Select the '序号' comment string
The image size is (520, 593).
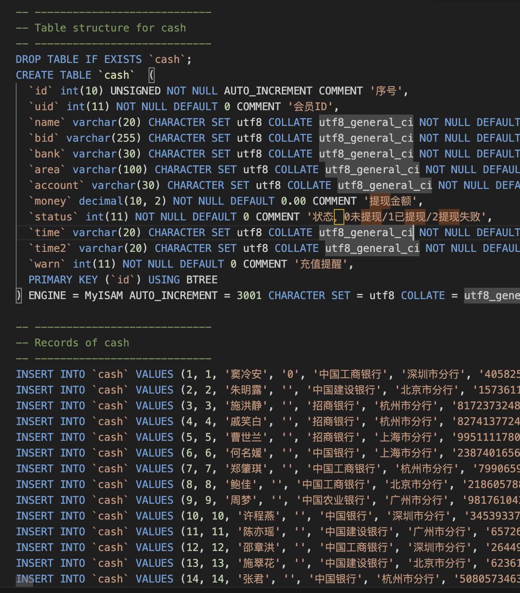pyautogui.click(x=386, y=91)
